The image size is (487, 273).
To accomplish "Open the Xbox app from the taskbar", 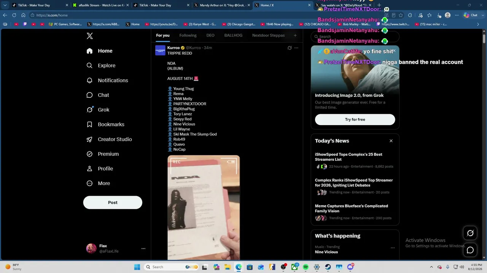I will tap(294, 267).
